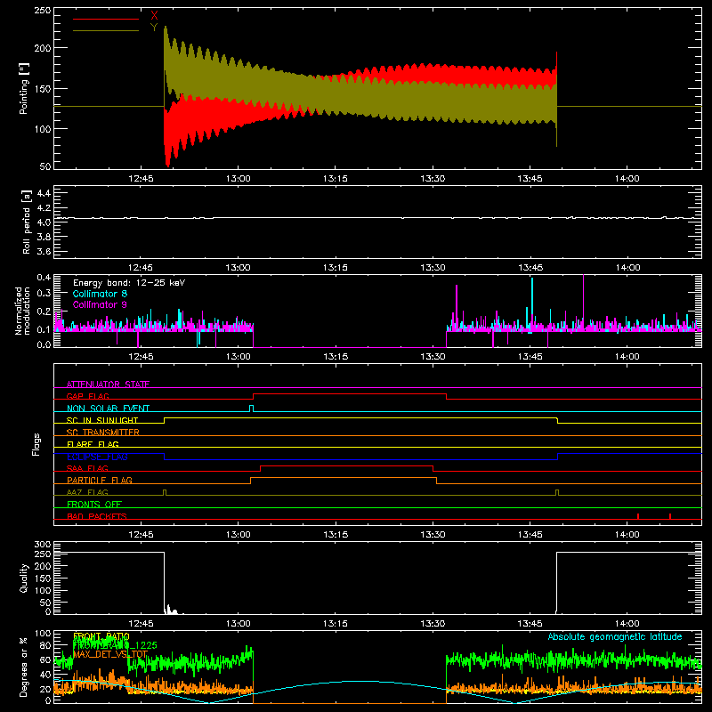Click the ATTENUATOR_STATE flag label
This screenshot has width=712, height=712.
click(108, 384)
